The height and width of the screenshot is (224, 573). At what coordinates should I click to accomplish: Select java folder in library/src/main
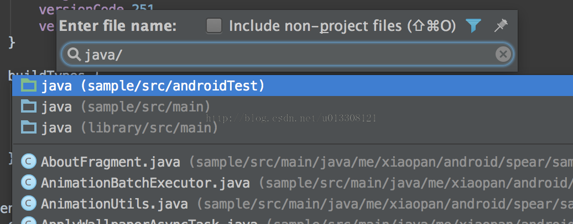(129, 128)
